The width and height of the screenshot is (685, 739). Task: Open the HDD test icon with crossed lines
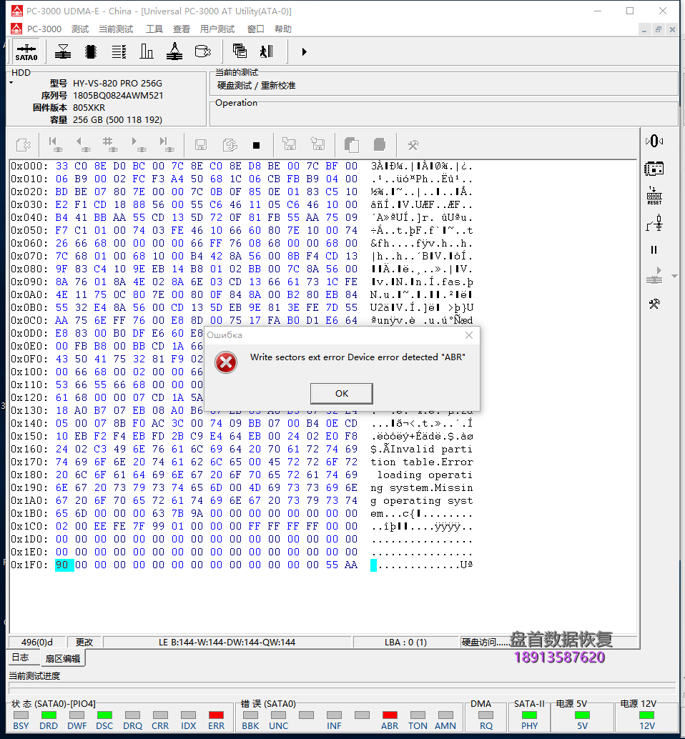(63, 51)
